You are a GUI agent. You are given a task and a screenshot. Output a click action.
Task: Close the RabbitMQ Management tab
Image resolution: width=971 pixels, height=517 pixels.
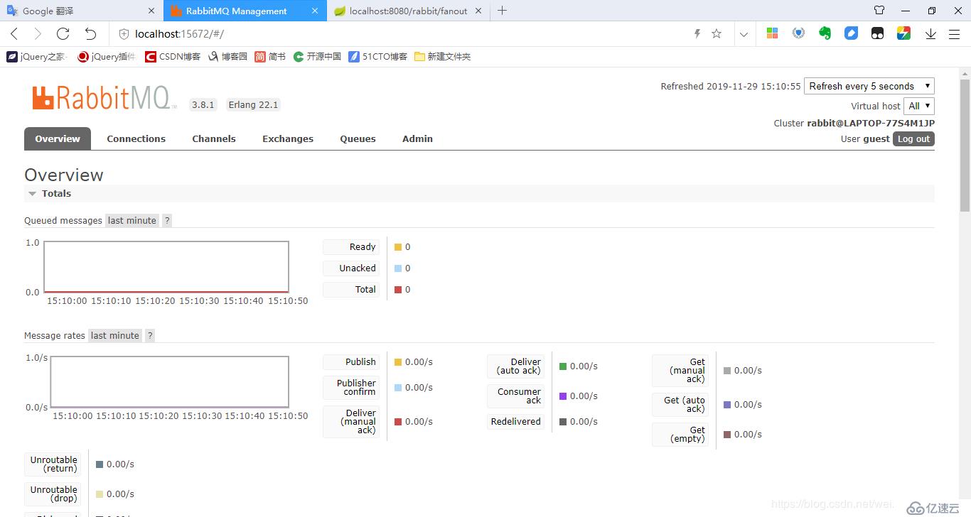(314, 11)
